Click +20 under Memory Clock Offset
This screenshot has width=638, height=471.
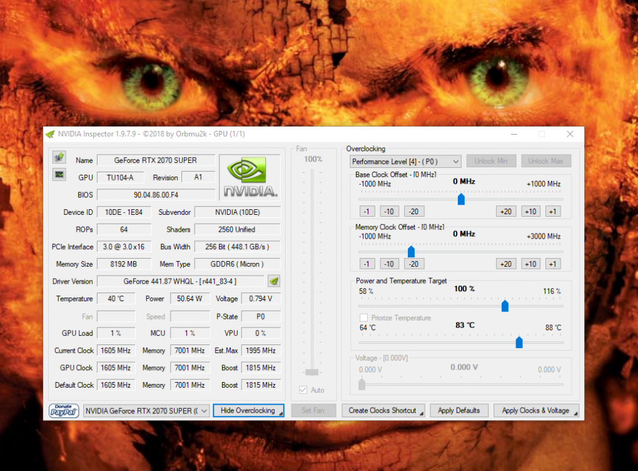[x=506, y=264]
